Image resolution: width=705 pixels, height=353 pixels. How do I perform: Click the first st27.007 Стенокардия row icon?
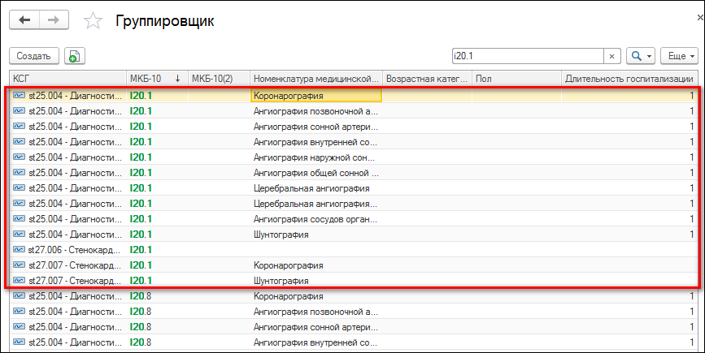point(19,265)
